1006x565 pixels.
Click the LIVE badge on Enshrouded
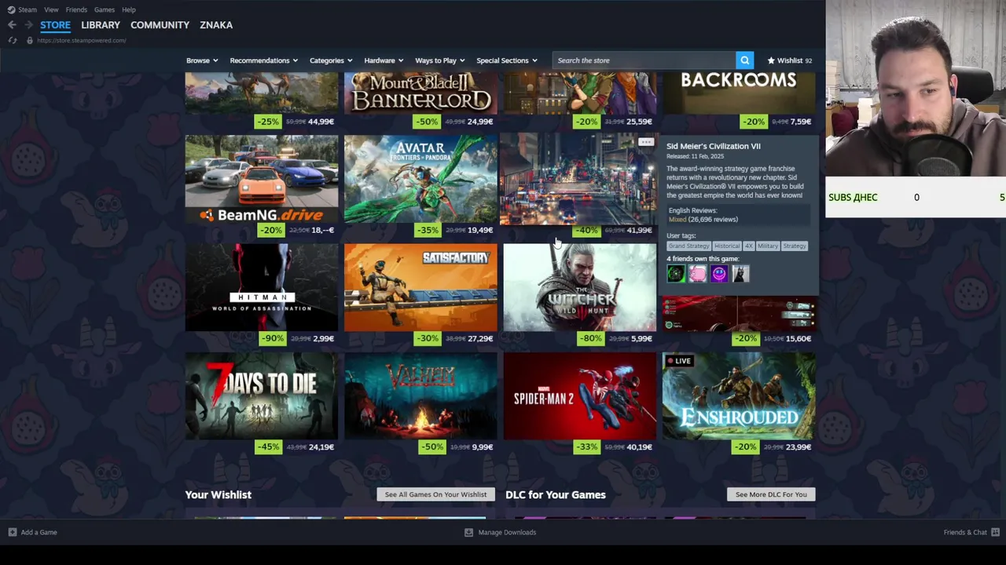(x=678, y=361)
